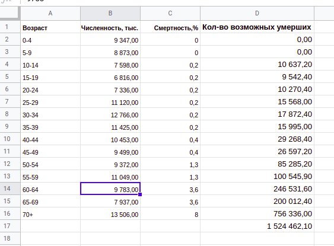Click the population cell '12 766,00'
This screenshot has width=334, height=246.
click(x=110, y=114)
